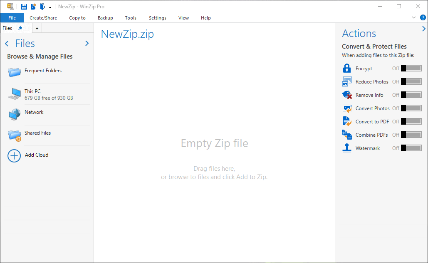
Task: Open the File menu tab
Action: tap(12, 18)
